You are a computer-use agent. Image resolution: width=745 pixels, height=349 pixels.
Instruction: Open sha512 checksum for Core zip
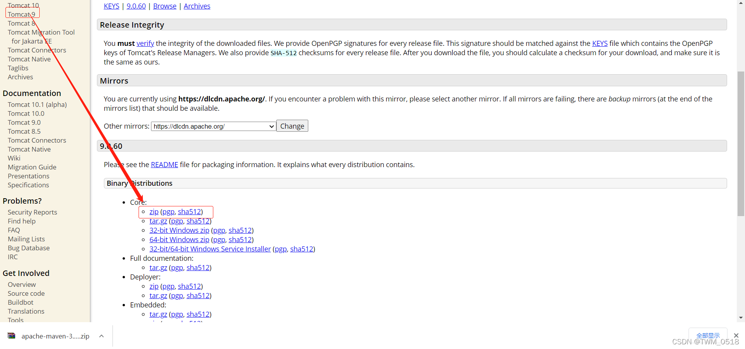coord(190,212)
